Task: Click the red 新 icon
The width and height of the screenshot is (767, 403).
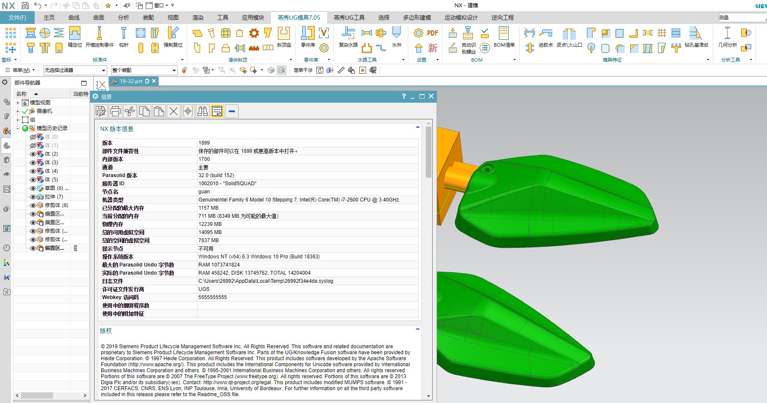Action: click(432, 48)
